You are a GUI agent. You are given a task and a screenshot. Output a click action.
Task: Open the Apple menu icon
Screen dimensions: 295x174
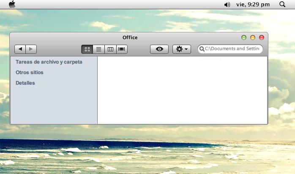click(x=12, y=4)
